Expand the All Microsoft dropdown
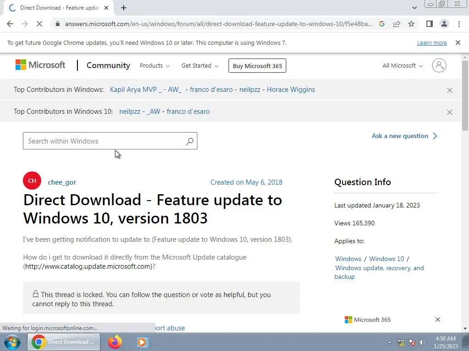 point(403,66)
